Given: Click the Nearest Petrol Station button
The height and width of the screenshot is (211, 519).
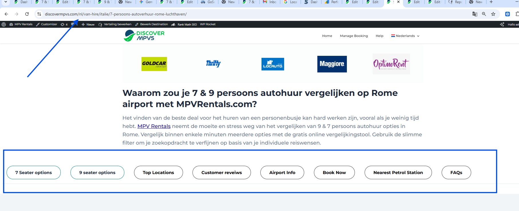Looking at the screenshot, I should 398,173.
